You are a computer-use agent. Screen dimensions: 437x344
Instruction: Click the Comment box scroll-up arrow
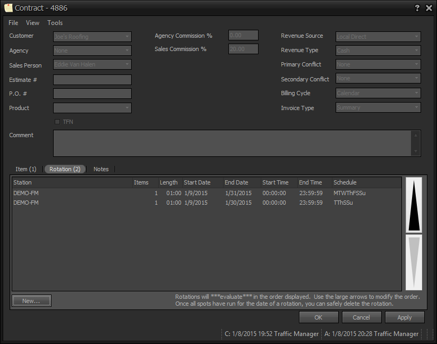[416, 135]
